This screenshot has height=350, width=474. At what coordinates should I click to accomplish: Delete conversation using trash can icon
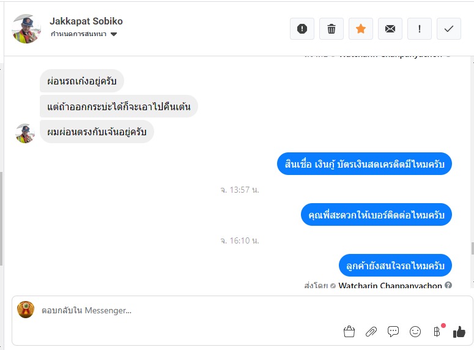click(331, 29)
